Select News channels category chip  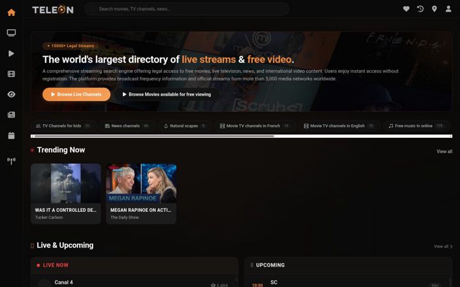point(127,126)
